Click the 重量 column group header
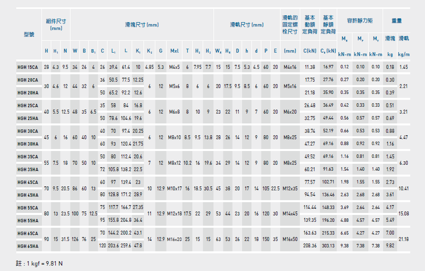425x271 pixels. 396,21
